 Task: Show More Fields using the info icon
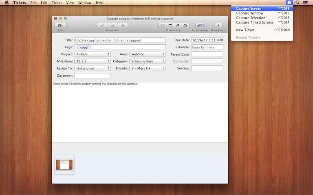[x=218, y=26]
